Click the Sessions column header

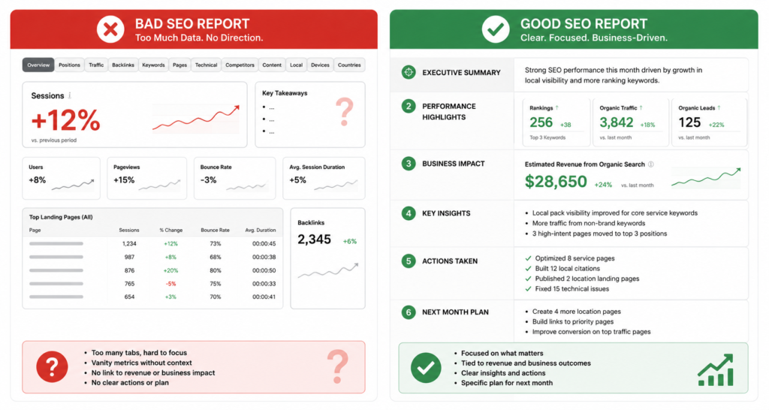tap(129, 230)
